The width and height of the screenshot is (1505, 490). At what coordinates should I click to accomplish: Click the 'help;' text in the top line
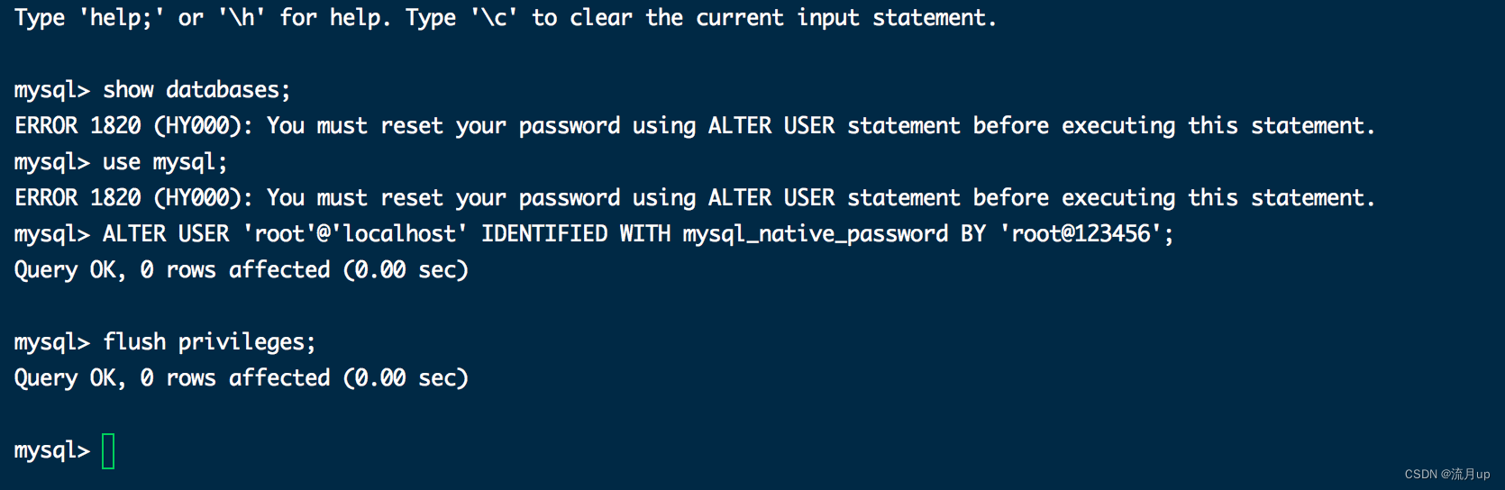122,18
